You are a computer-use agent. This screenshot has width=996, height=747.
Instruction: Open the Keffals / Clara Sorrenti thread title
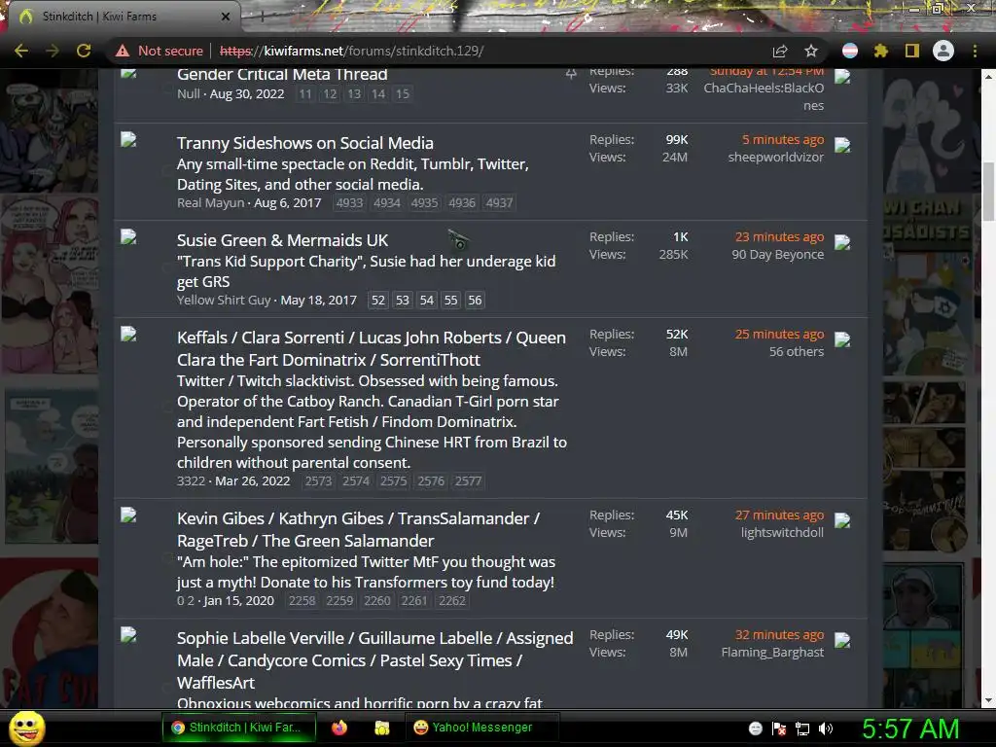click(x=371, y=348)
